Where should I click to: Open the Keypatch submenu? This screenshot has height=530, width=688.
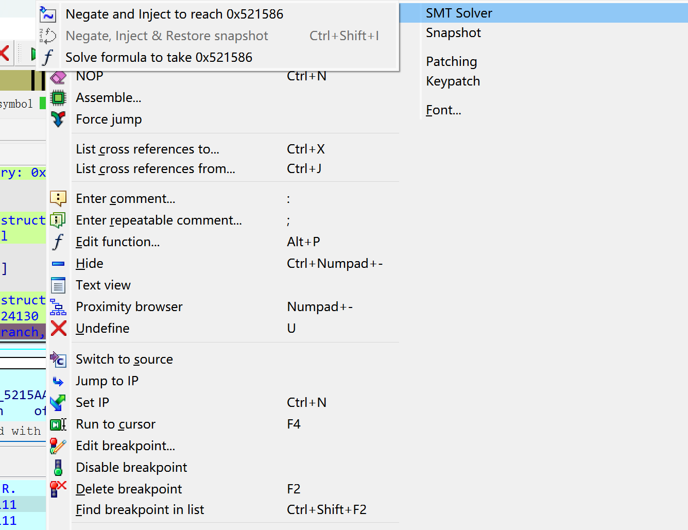[453, 81]
